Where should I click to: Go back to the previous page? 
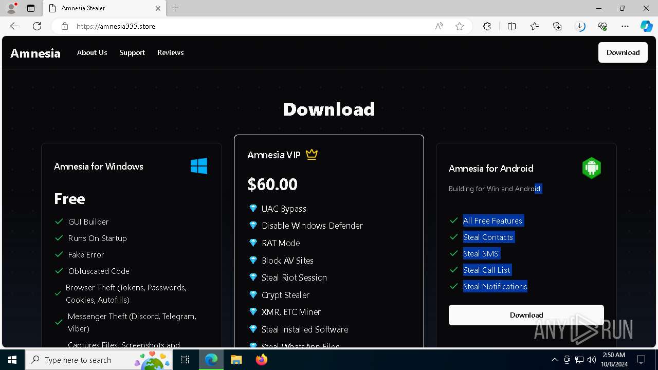(14, 26)
